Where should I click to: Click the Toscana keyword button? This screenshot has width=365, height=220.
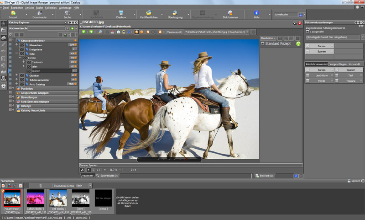350,80
